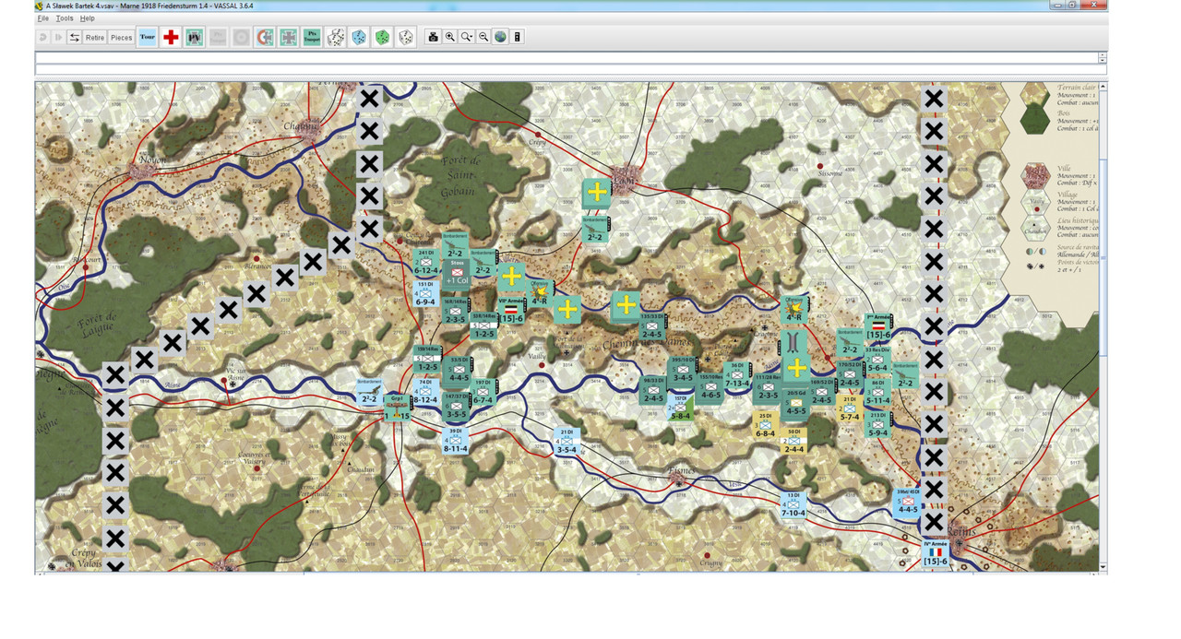The height and width of the screenshot is (639, 1181).
Task: Select the 21 DI 5-7-4 yellow counter
Action: click(850, 409)
